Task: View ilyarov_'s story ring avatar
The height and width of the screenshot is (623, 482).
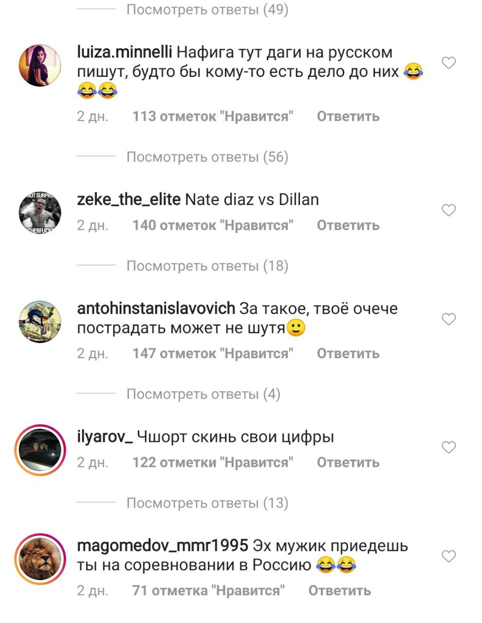Action: click(40, 450)
